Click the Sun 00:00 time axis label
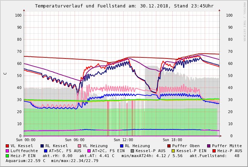This screenshot has width=248, height=167. [x=26, y=140]
